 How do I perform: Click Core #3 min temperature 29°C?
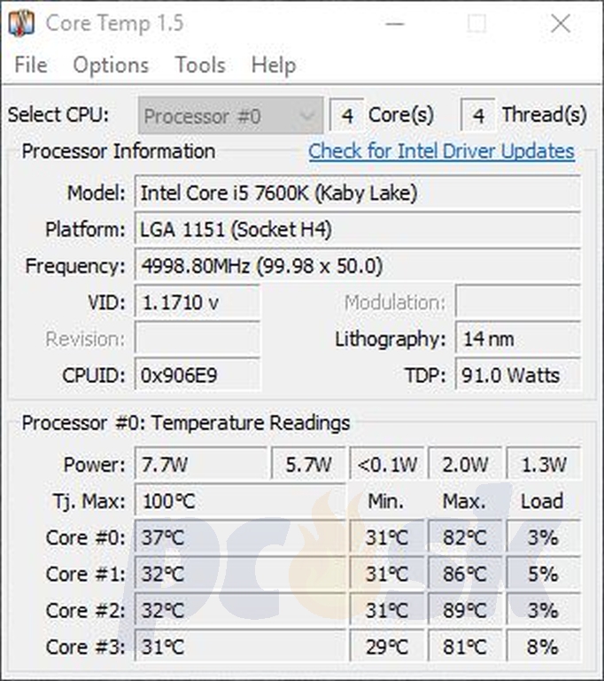click(x=387, y=647)
